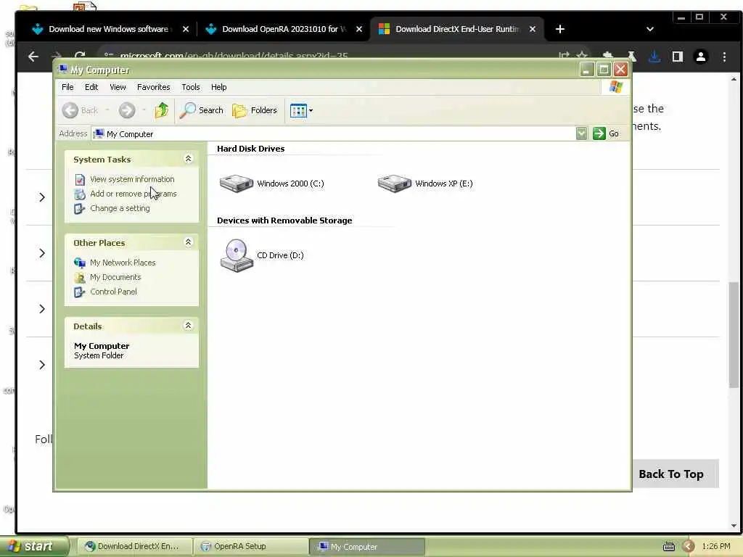The image size is (743, 557).
Task: Toggle the browser side panel icon
Action: click(x=678, y=57)
